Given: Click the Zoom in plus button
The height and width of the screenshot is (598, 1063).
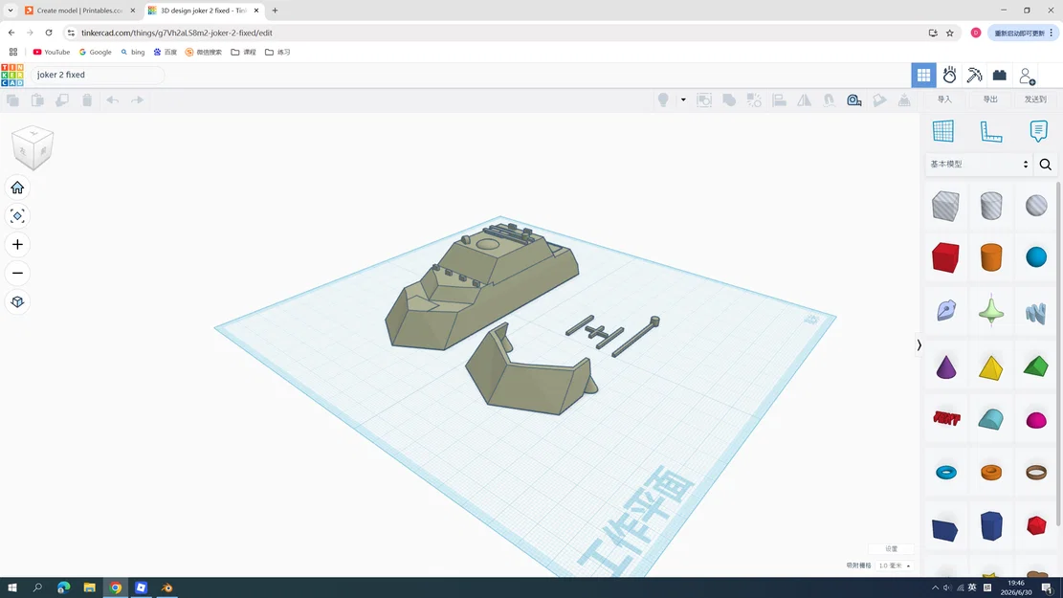Looking at the screenshot, I should [x=17, y=245].
